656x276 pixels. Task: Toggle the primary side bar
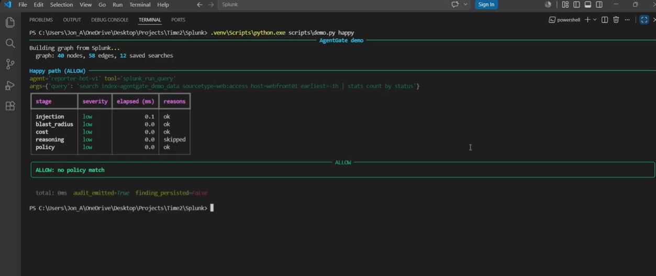[576, 5]
